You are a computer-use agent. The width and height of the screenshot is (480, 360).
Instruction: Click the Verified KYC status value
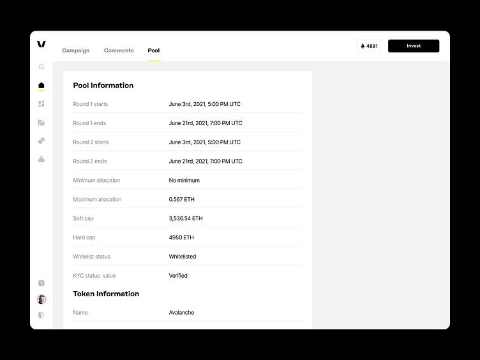click(x=178, y=276)
